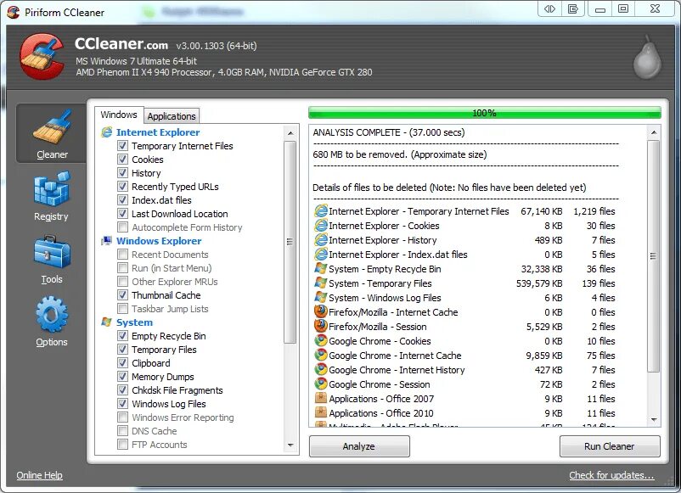Select '680 MB to be removed' line
The height and width of the screenshot is (493, 681).
tap(400, 154)
